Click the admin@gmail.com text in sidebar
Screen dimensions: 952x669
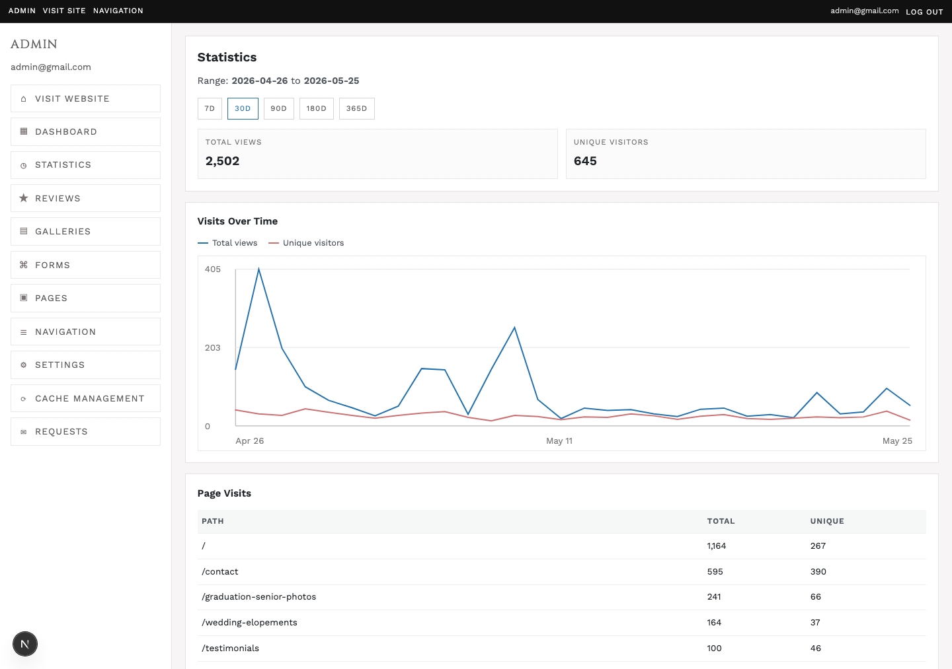coord(51,67)
